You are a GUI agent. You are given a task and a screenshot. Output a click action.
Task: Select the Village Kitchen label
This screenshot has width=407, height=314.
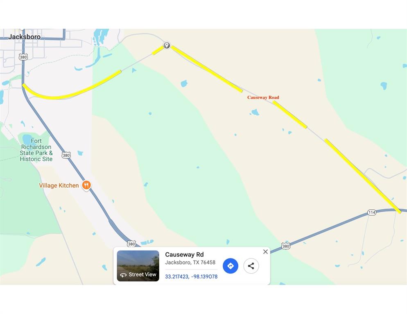pos(59,186)
